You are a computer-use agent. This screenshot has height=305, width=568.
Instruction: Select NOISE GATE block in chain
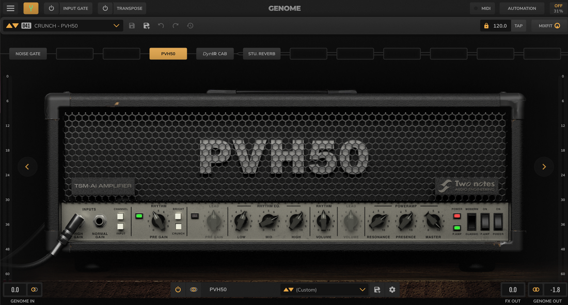pyautogui.click(x=28, y=54)
